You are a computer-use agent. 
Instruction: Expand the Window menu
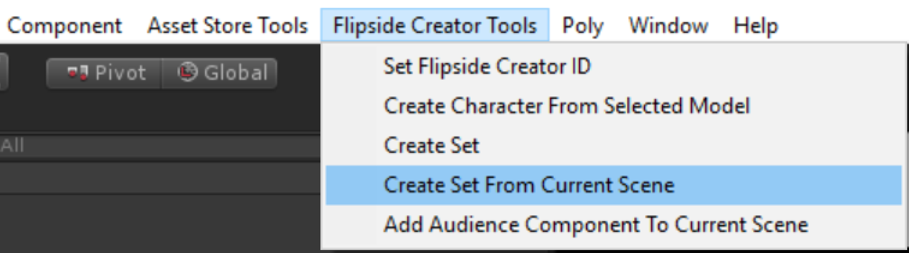click(x=668, y=26)
